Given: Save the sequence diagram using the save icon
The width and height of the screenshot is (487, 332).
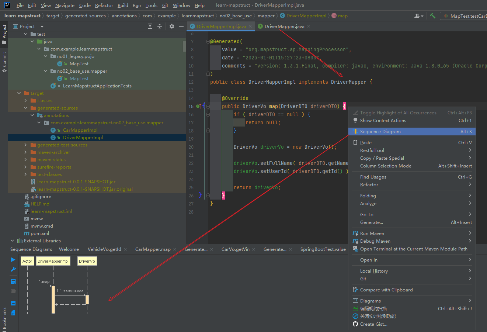Looking at the screenshot, I should point(13,281).
